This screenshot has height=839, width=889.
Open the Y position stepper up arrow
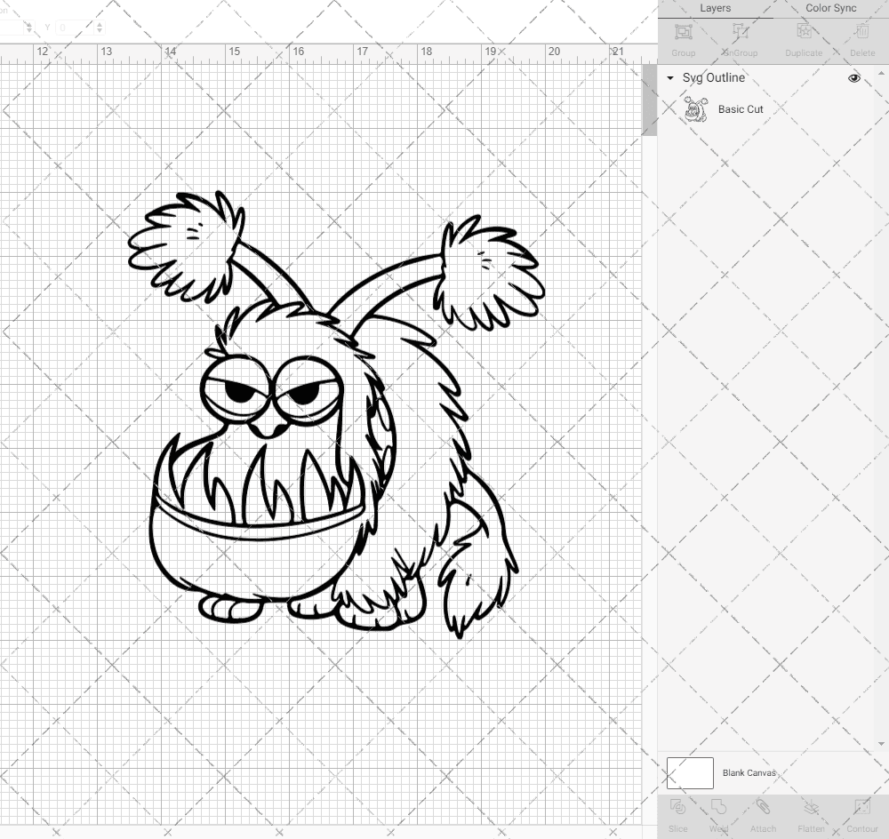point(100,24)
